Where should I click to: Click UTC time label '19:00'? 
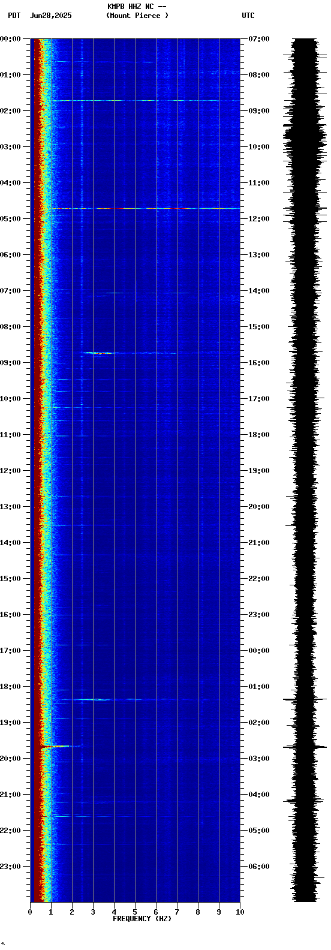pos(259,471)
